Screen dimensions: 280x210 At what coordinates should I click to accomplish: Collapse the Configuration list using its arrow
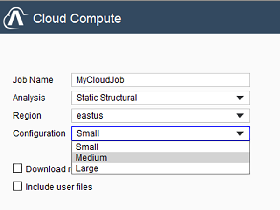click(x=240, y=133)
